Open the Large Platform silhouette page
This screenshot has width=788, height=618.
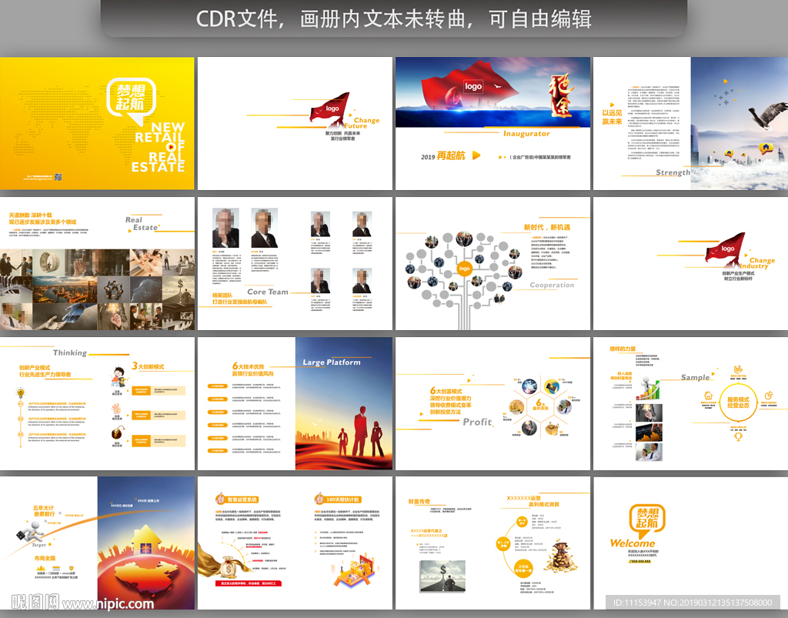pyautogui.click(x=295, y=403)
